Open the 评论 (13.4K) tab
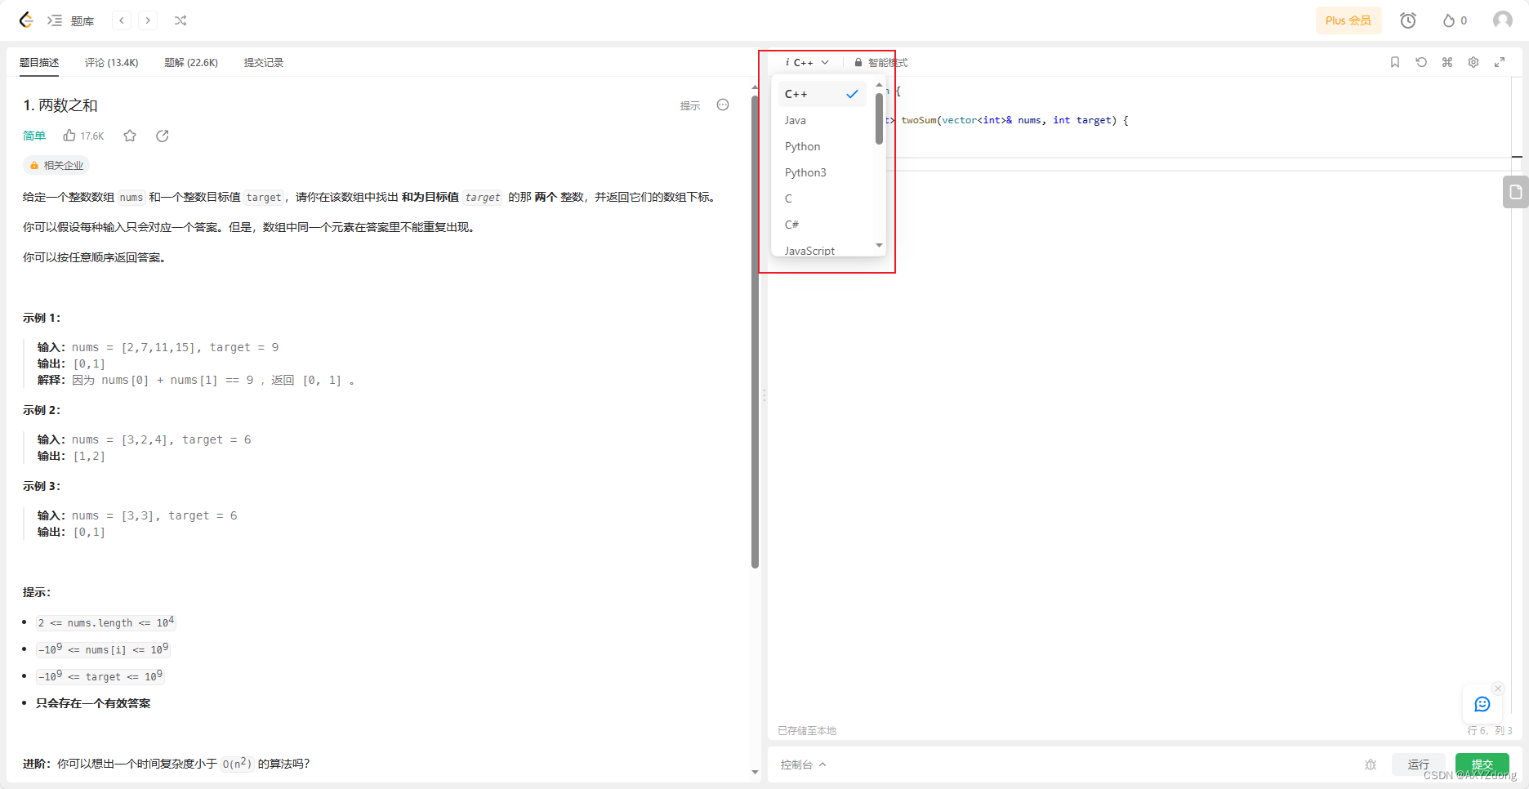 click(x=112, y=62)
